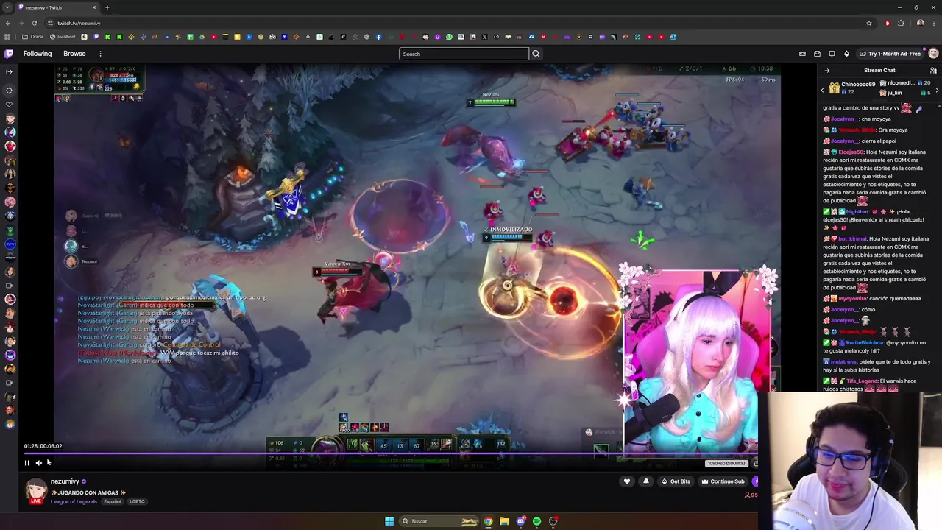
Task: Toggle channel notifications bell
Action: [x=646, y=481]
